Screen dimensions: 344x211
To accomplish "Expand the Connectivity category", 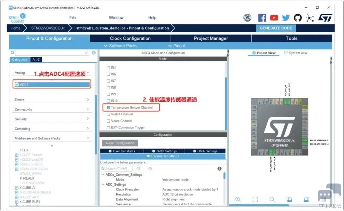I will tap(88, 109).
